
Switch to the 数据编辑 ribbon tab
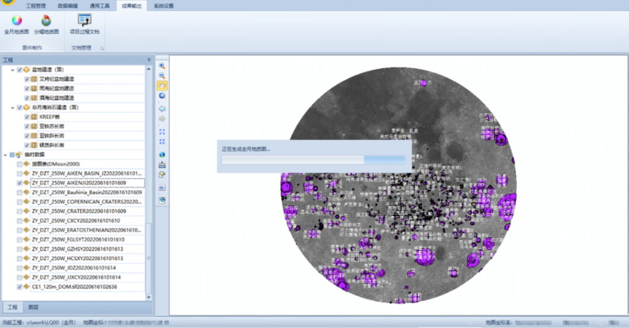tap(68, 6)
